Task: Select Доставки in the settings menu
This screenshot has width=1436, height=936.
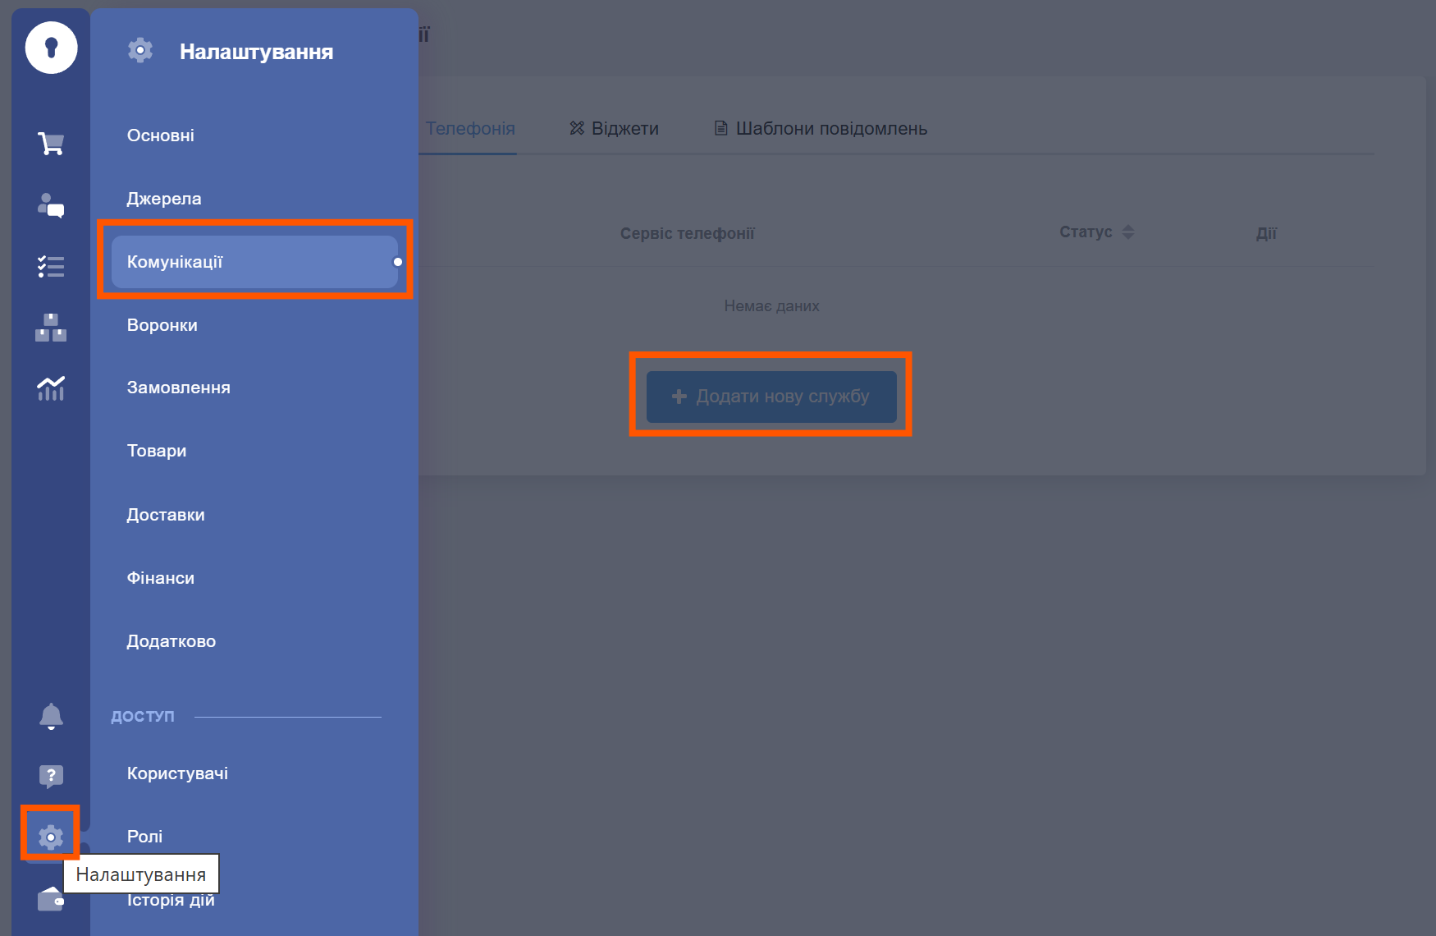Action: (166, 515)
